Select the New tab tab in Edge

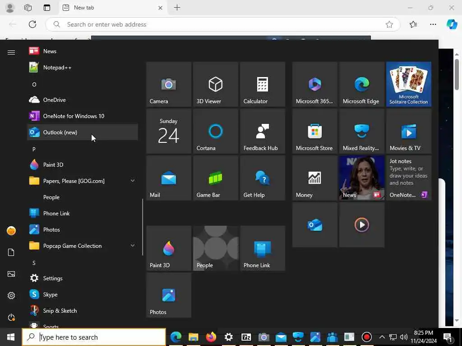(113, 8)
